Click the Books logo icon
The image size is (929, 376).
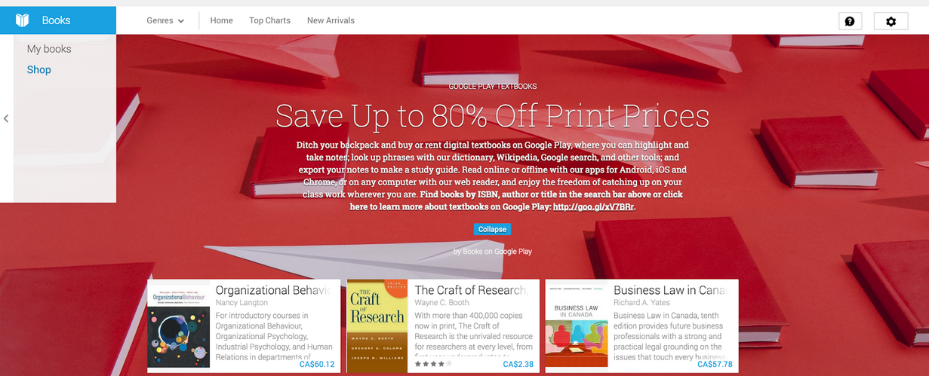[x=22, y=20]
